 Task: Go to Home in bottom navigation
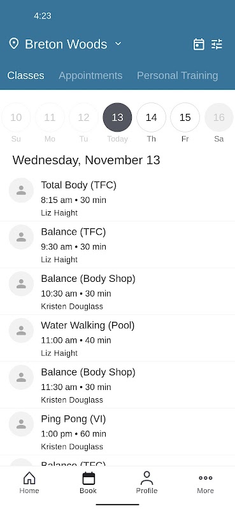pos(29,483)
